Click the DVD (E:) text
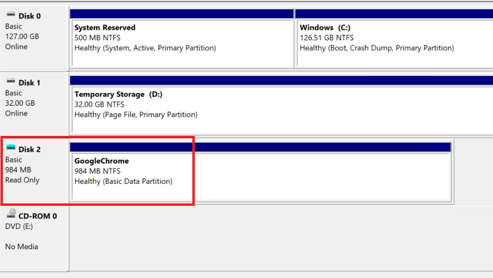The width and height of the screenshot is (493, 278). pyautogui.click(x=19, y=227)
